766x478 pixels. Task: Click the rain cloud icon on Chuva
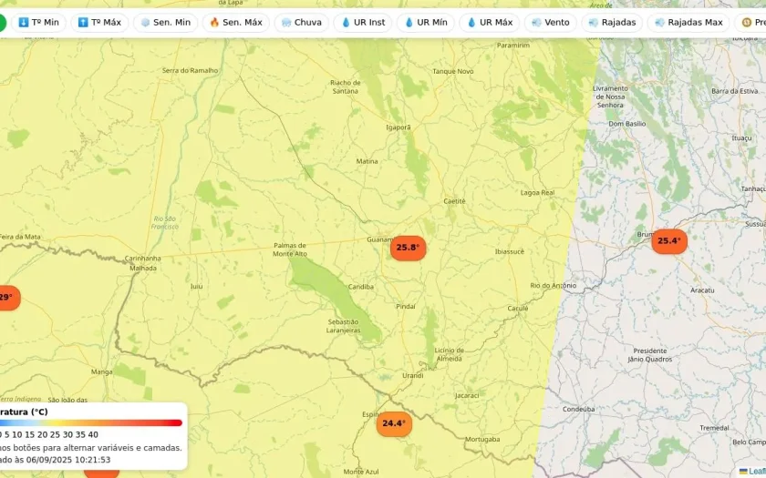click(286, 23)
